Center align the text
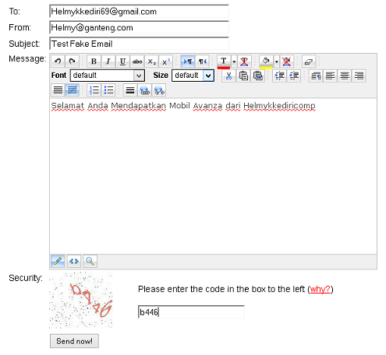Screen dimensions: 386x355 [345, 76]
